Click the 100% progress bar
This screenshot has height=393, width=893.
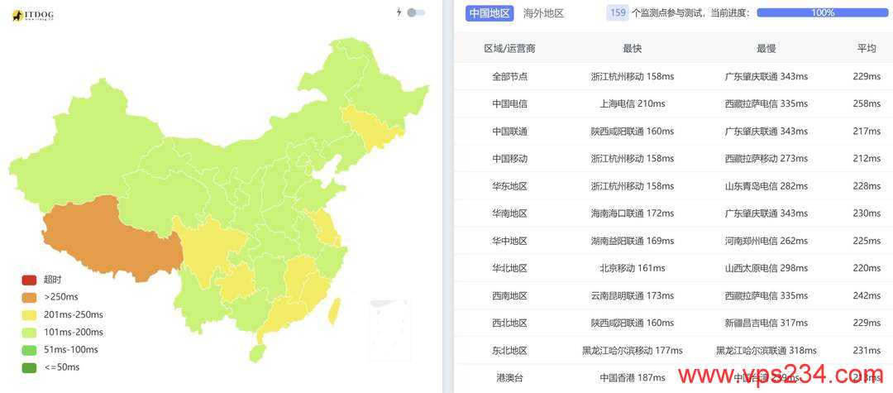[823, 12]
